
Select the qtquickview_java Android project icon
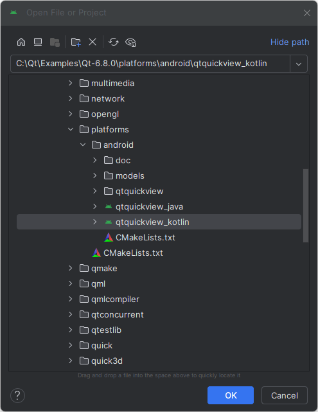(x=109, y=207)
